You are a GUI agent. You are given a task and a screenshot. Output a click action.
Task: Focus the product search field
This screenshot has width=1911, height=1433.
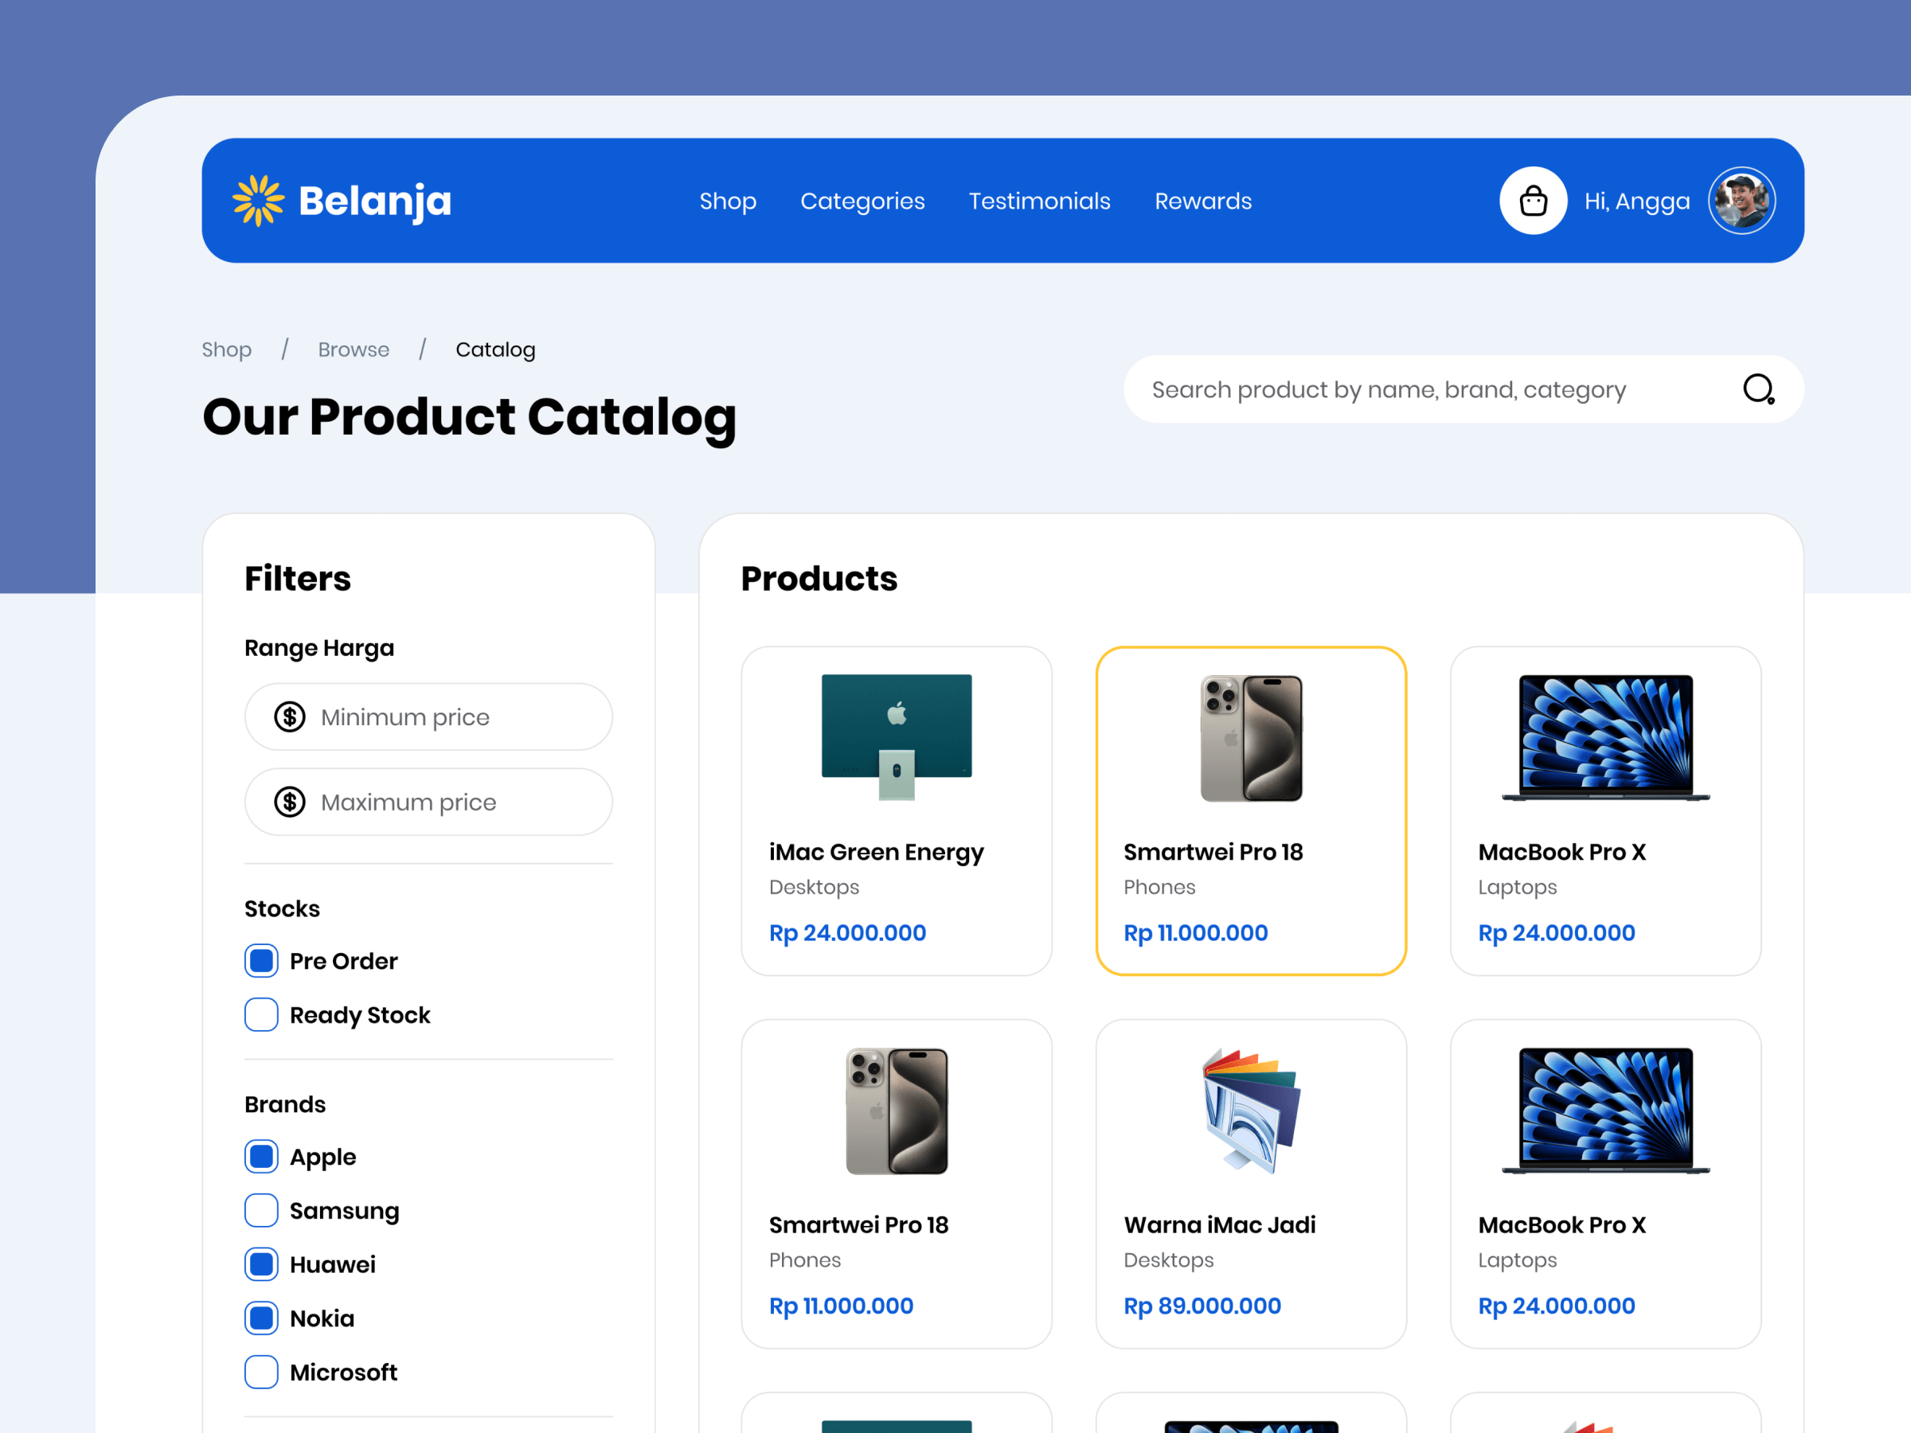[1463, 389]
